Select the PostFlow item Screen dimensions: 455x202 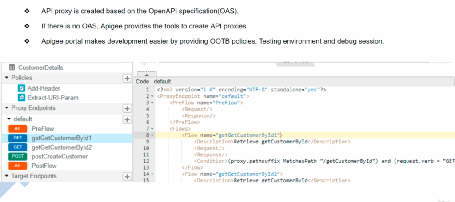tap(44, 166)
